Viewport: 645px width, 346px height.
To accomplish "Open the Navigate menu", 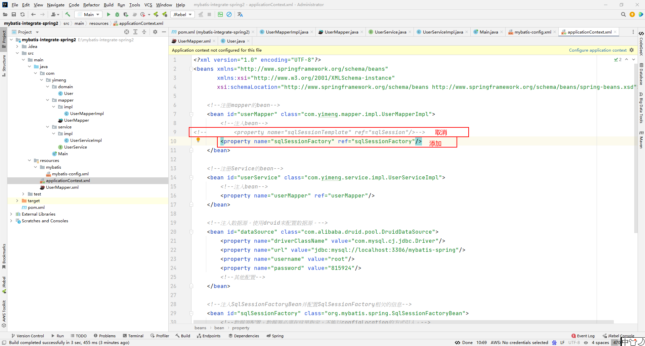I will point(55,5).
